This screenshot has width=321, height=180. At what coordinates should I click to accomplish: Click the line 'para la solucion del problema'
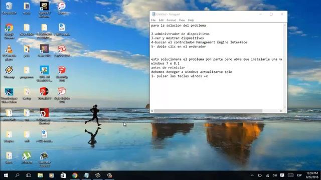[x=179, y=25]
